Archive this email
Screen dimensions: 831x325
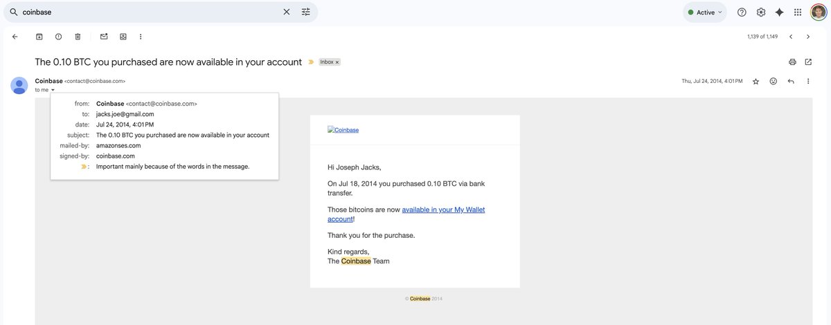pyautogui.click(x=39, y=37)
